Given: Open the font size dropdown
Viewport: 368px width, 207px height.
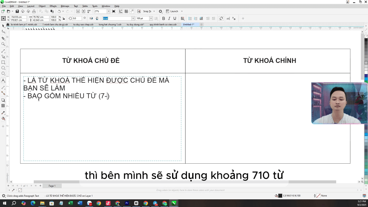Looking at the screenshot, I should (151, 18).
